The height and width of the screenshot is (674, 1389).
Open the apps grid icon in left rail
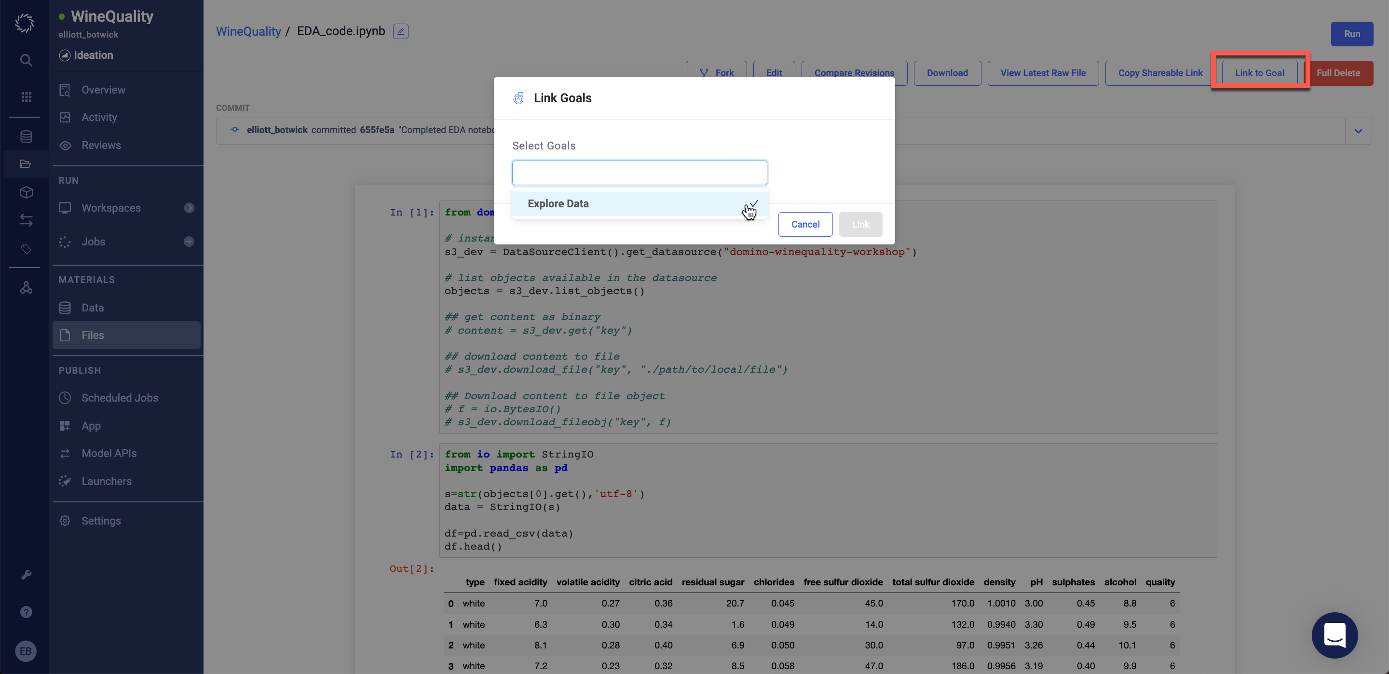26,97
